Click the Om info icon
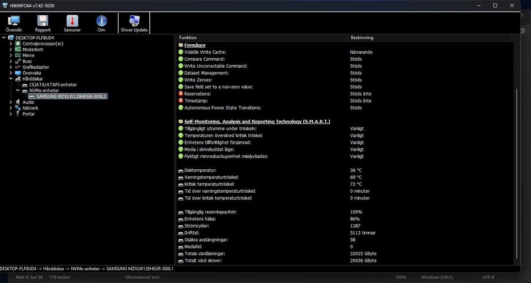531x283 pixels. coord(101,23)
